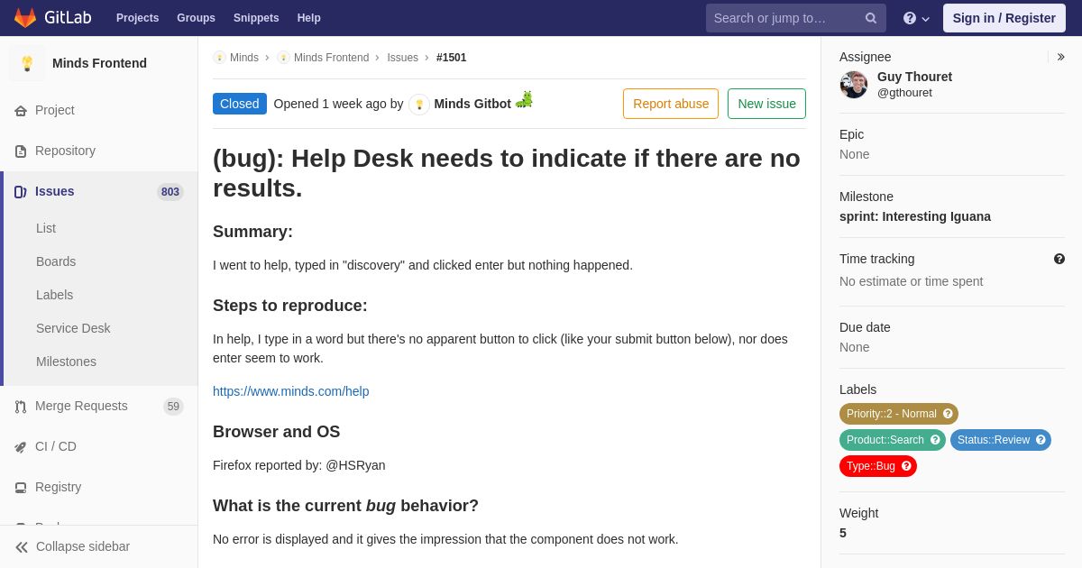This screenshot has height=568, width=1082.
Task: Click the Minds Frontend lightbulb avatar
Action: click(x=27, y=63)
